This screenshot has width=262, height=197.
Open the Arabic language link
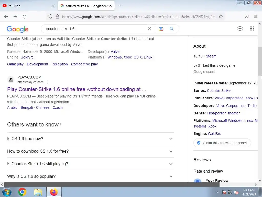[x=12, y=107]
